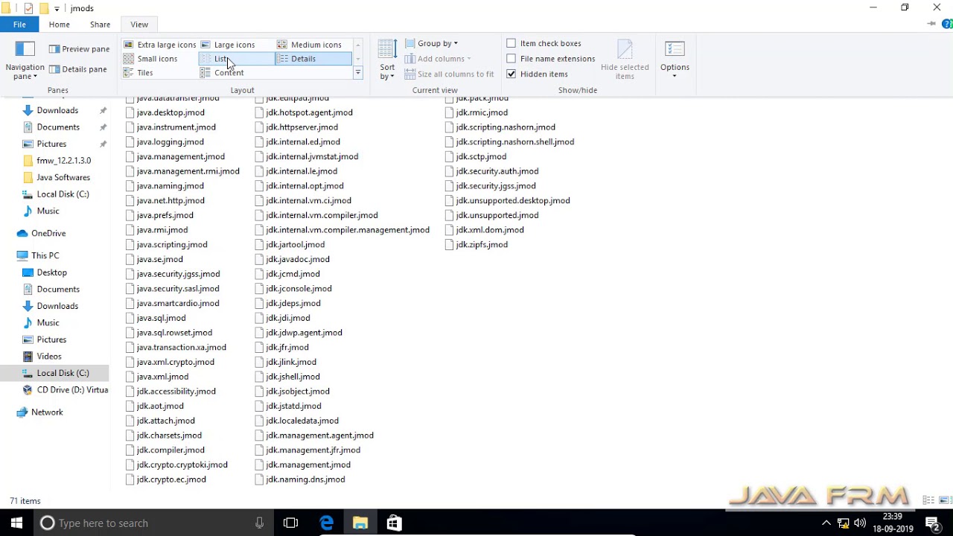Open the File menu tab
The width and height of the screenshot is (953, 536).
(x=19, y=25)
